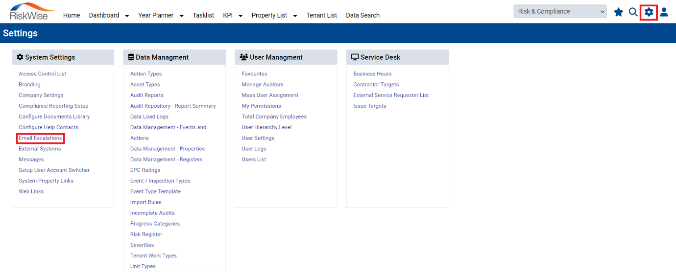Expand the Dashboard menu arrow
Image resolution: width=676 pixels, height=280 pixels.
tap(127, 16)
